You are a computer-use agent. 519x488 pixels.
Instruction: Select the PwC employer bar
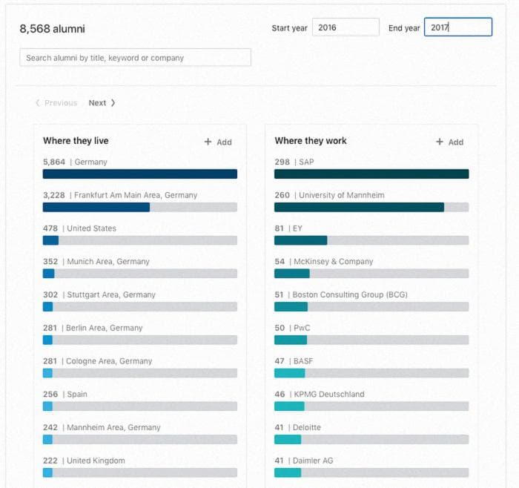pyautogui.click(x=371, y=340)
